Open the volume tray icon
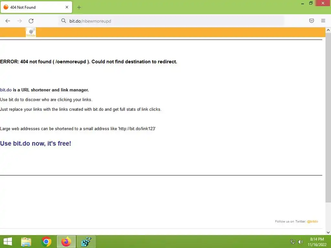Image resolution: width=331 pixels, height=248 pixels. 301,242
